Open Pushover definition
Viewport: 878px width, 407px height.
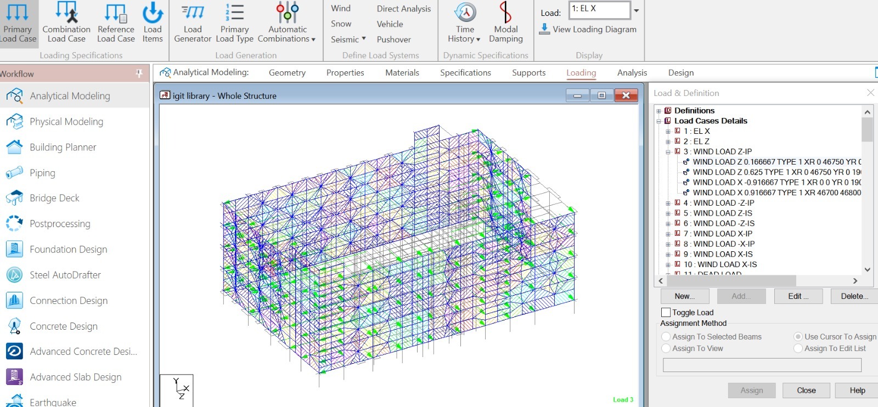(x=393, y=39)
